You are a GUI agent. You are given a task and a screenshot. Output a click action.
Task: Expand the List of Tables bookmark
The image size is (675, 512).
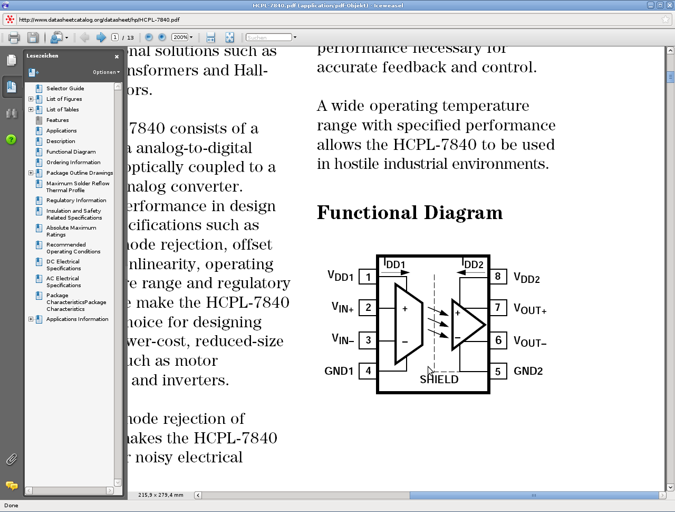(x=31, y=110)
